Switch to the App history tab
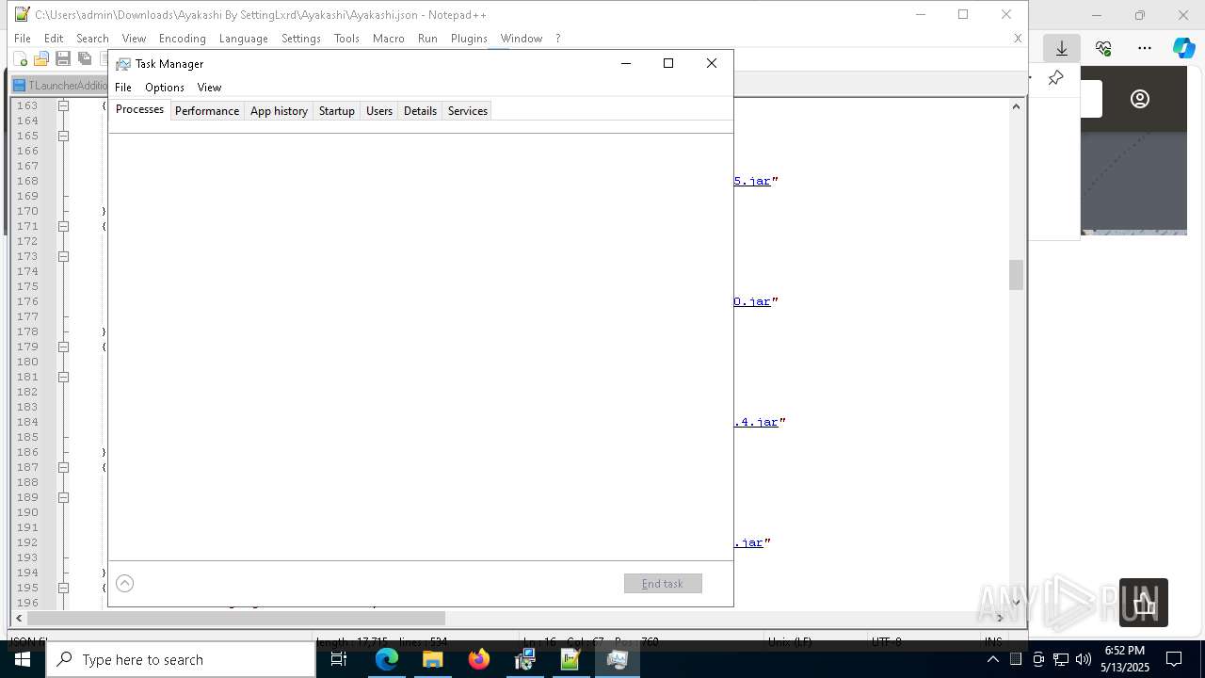 click(x=279, y=111)
